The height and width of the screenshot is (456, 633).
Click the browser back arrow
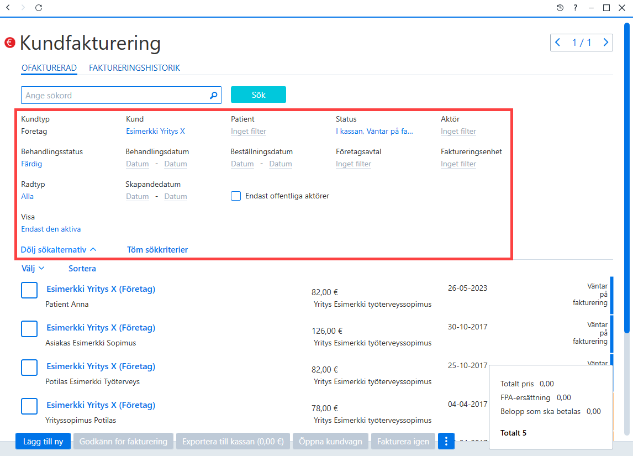(x=8, y=7)
